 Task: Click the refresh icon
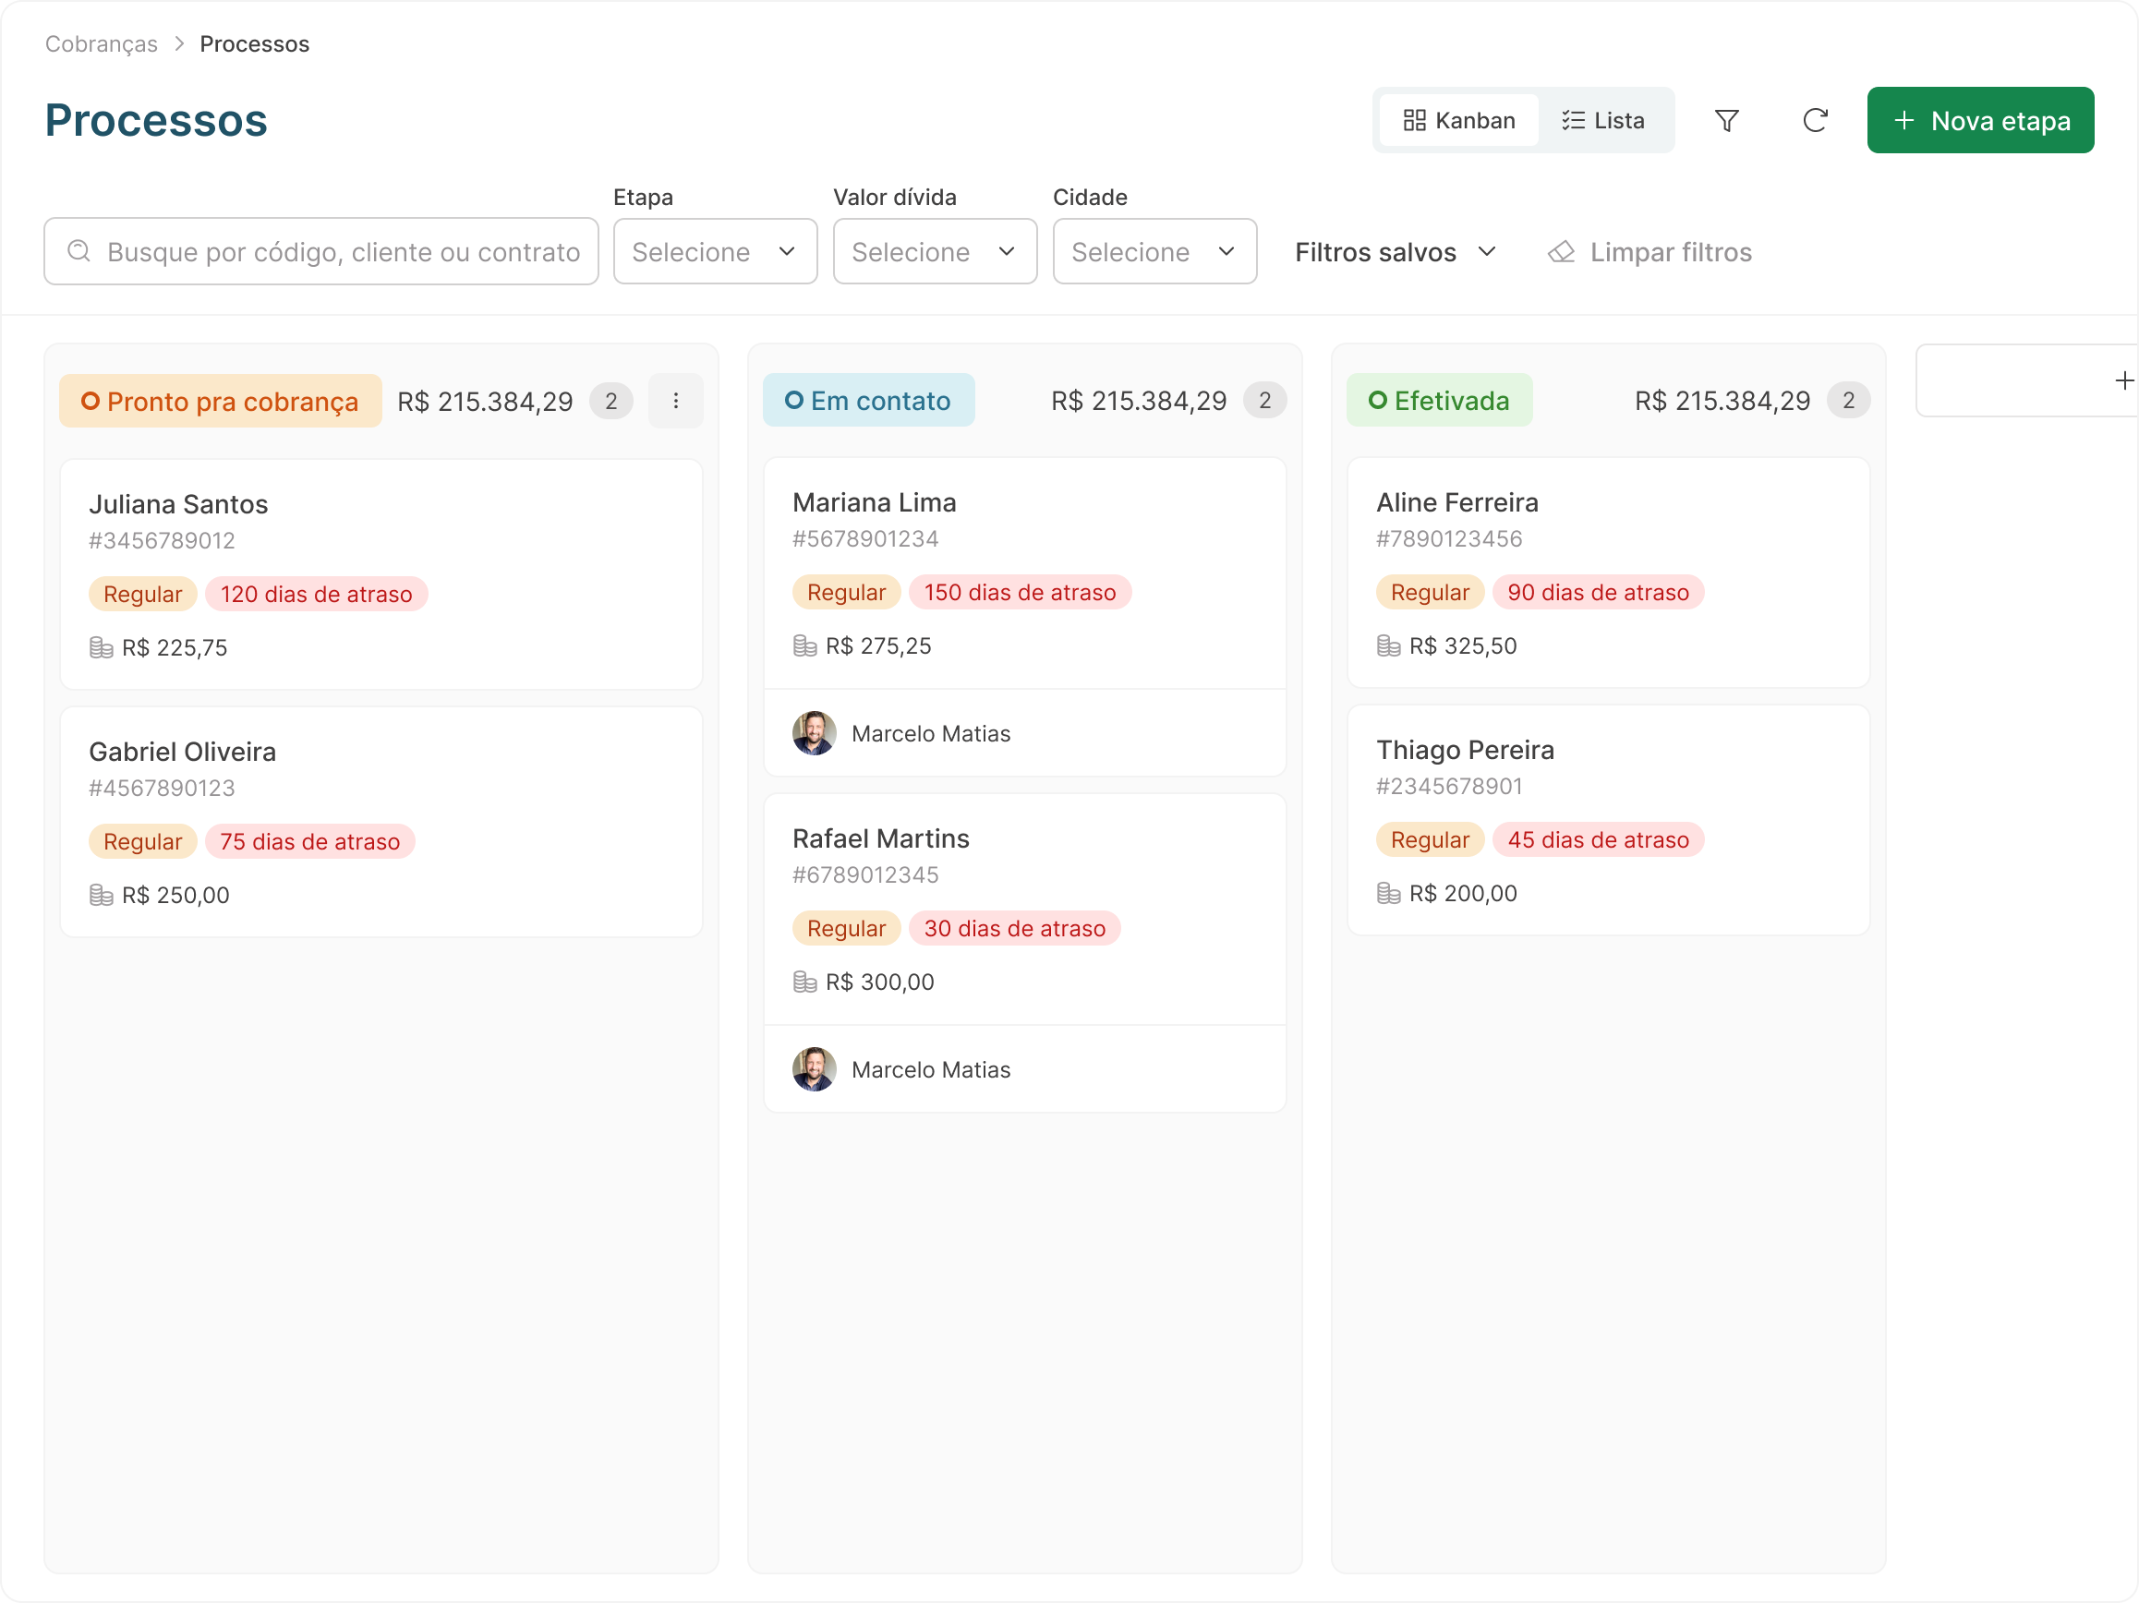click(x=1814, y=121)
